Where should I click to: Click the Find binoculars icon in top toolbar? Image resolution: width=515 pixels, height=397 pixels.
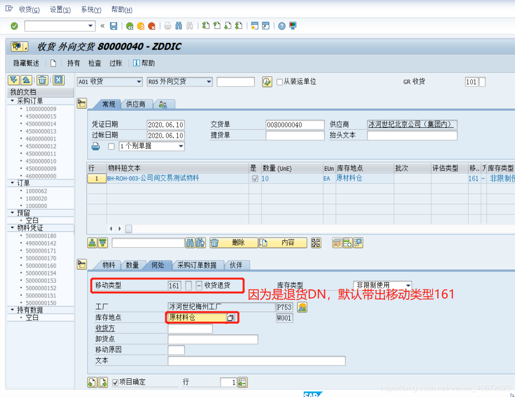179,25
